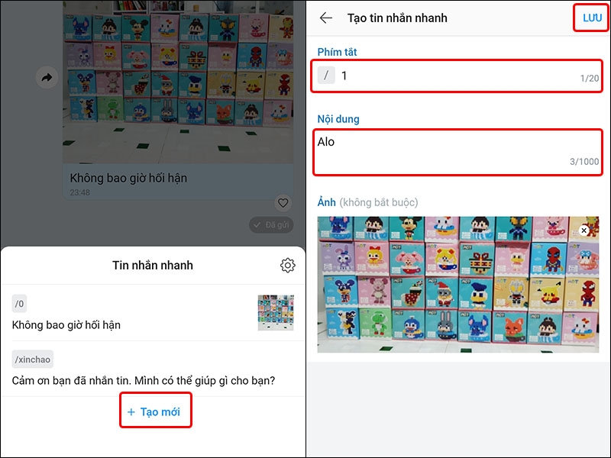Tap the slash prefix icon
This screenshot has width=611, height=458.
click(326, 75)
